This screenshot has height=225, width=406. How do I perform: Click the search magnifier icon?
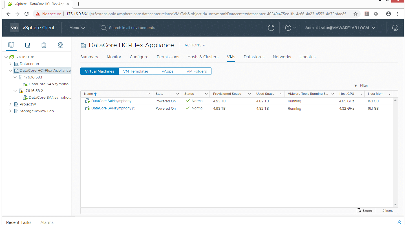(x=103, y=28)
